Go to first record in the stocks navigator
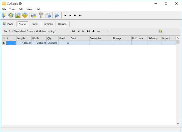182x132 pixels. click(x=73, y=31)
